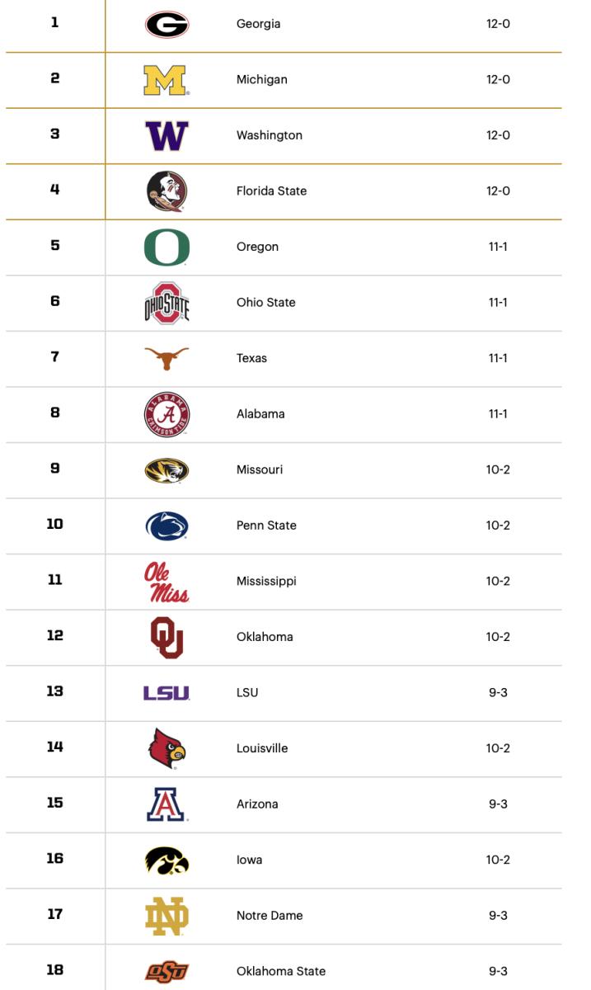Click the Missouri Tigers logo

coord(167,470)
